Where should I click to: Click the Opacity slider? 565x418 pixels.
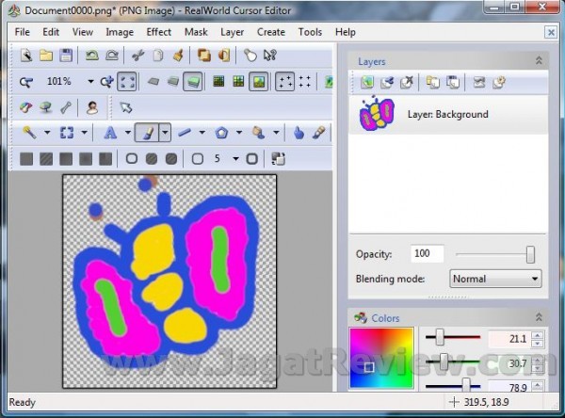pyautogui.click(x=493, y=254)
